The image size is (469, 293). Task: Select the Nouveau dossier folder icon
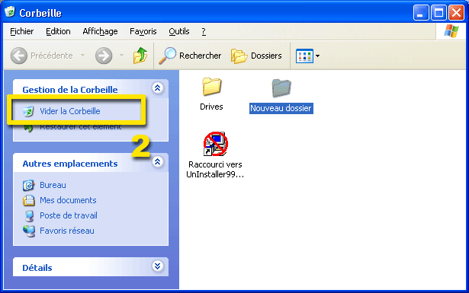281,88
